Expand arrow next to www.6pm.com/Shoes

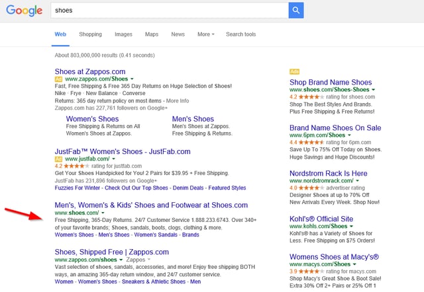[x=349, y=135]
